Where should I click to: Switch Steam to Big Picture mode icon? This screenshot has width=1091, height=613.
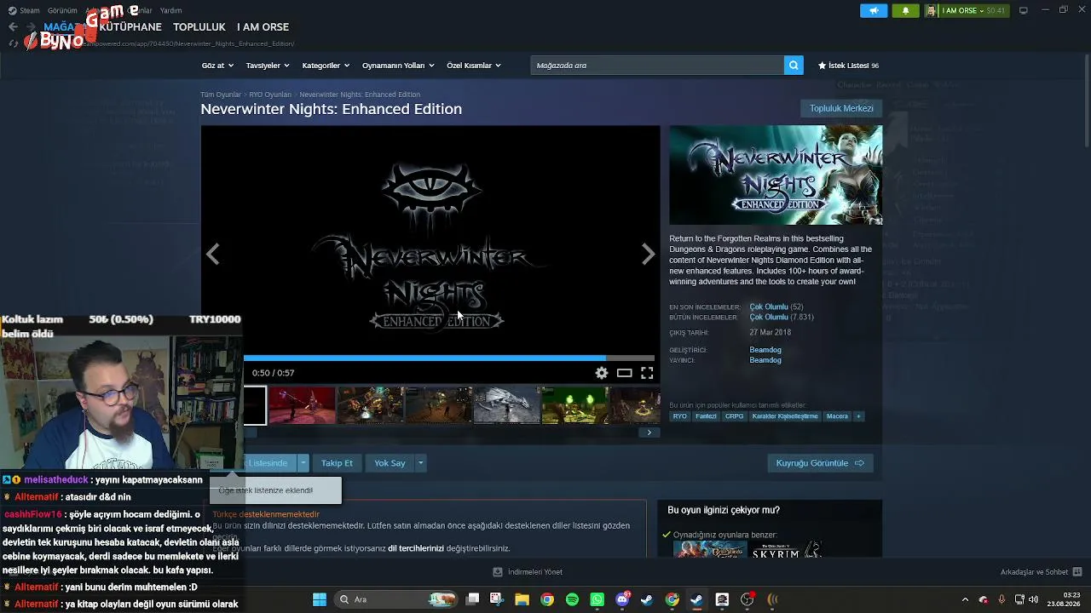click(1024, 10)
